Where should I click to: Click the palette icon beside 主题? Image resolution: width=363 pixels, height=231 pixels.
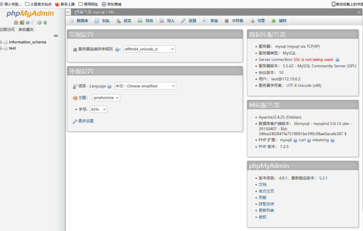[75, 98]
